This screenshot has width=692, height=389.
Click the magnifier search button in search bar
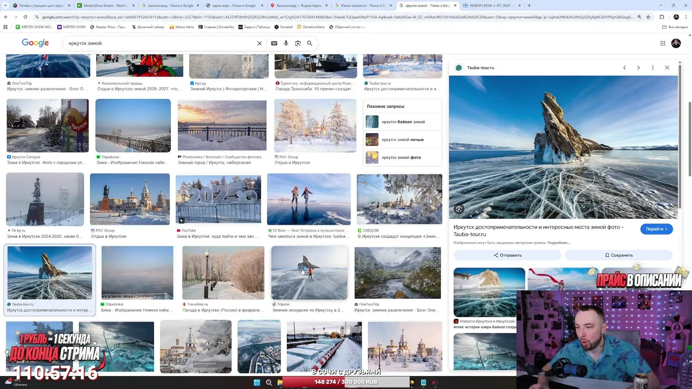310,43
